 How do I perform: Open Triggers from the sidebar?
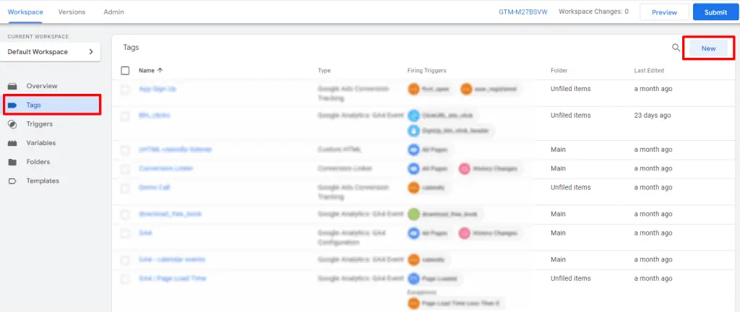click(39, 124)
